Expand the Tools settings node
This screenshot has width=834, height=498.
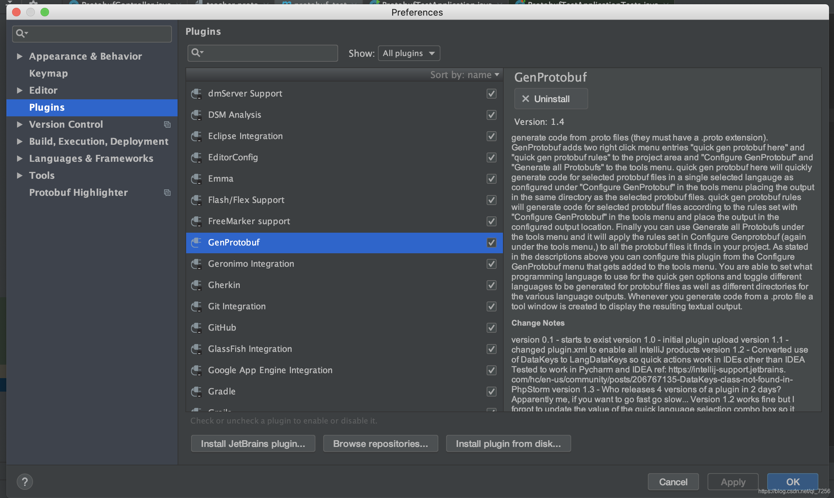tap(20, 176)
